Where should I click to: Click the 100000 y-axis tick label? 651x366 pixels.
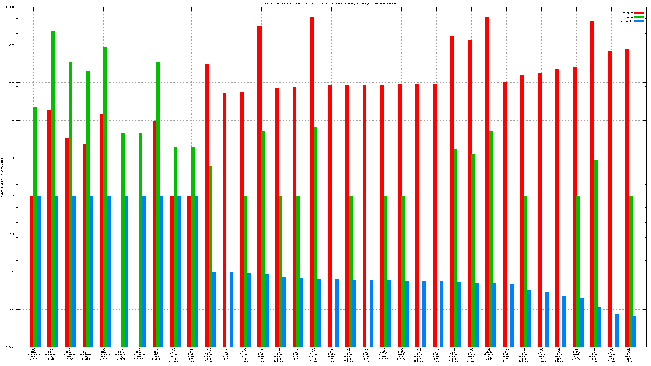pyautogui.click(x=10, y=7)
